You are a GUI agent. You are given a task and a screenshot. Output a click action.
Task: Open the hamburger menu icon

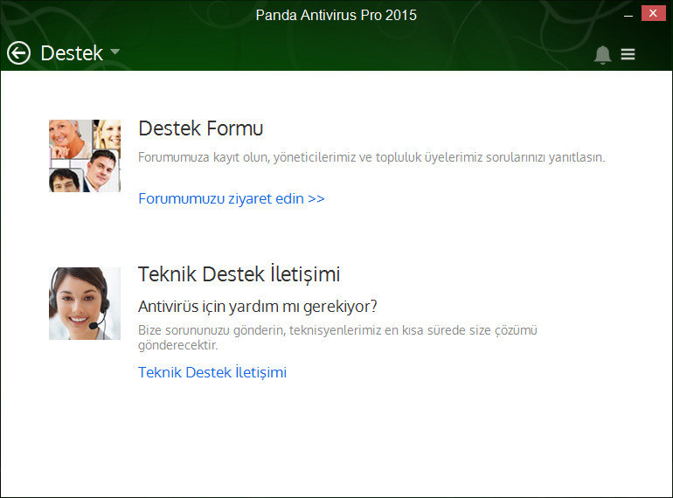(x=628, y=54)
